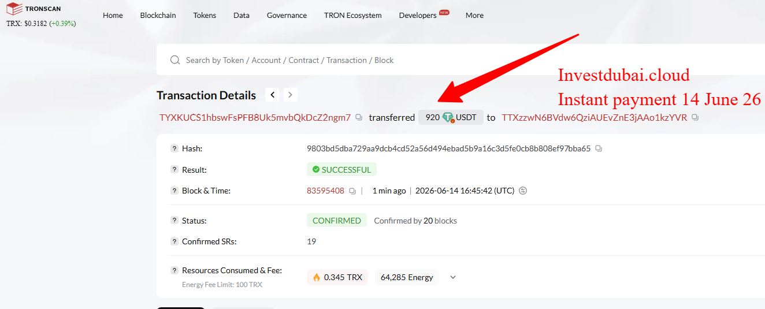Open recipient address TTXzzwN6BVdw6QziAUEvZnE3jAAo1kzYVR
Viewport: 765px width, 309px height.
(594, 117)
